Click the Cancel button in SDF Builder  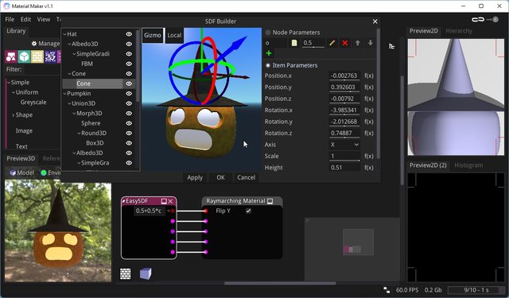coord(246,177)
